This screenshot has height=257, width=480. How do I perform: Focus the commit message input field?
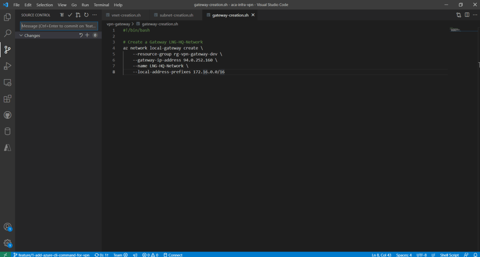59,26
